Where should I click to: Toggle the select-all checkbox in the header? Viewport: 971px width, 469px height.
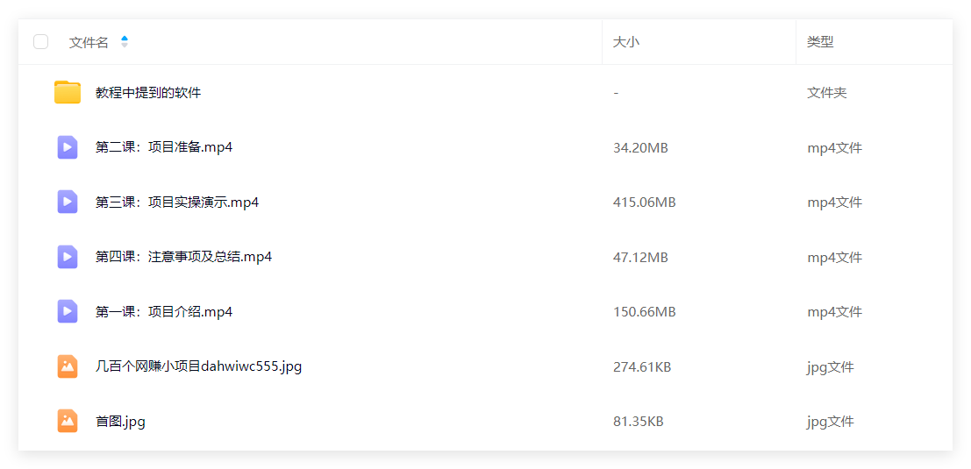[41, 42]
